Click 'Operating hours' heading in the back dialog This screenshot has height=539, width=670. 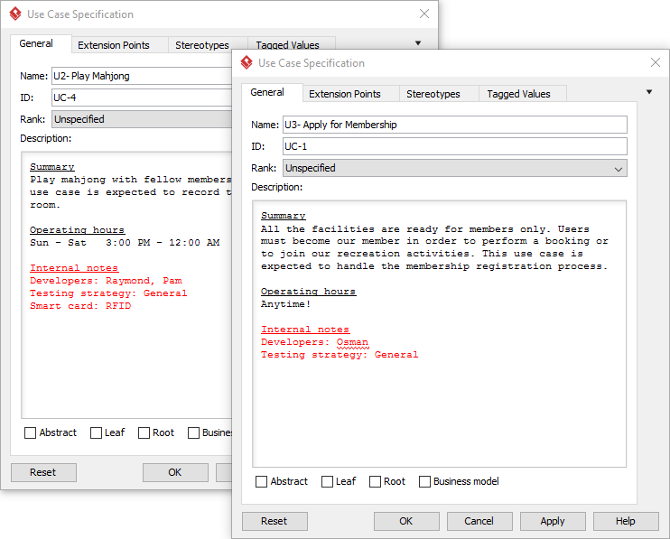click(x=77, y=230)
